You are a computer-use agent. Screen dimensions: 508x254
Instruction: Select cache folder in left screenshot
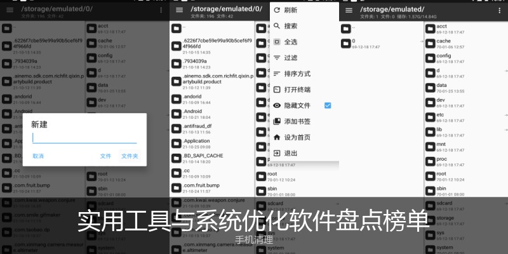coord(128,43)
